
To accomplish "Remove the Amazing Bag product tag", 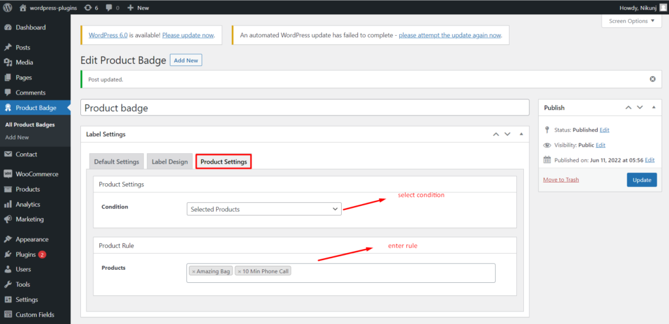I will (193, 271).
